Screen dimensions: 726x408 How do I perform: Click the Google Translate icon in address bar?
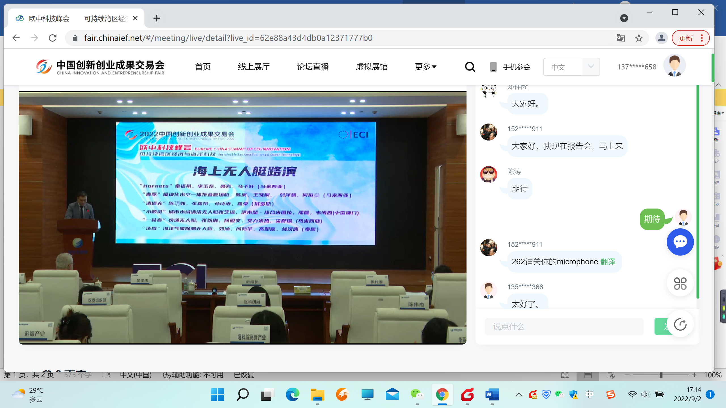tap(621, 38)
